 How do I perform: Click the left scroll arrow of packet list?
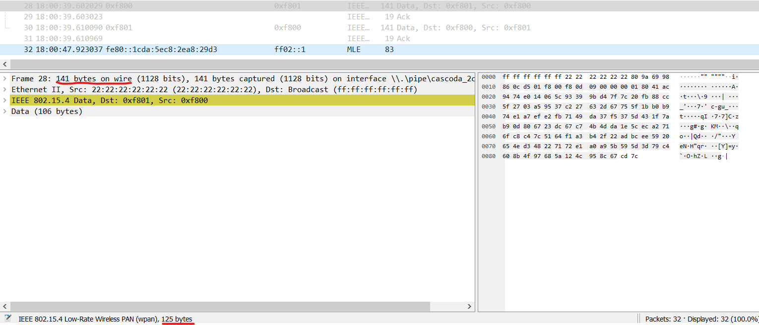click(5, 64)
